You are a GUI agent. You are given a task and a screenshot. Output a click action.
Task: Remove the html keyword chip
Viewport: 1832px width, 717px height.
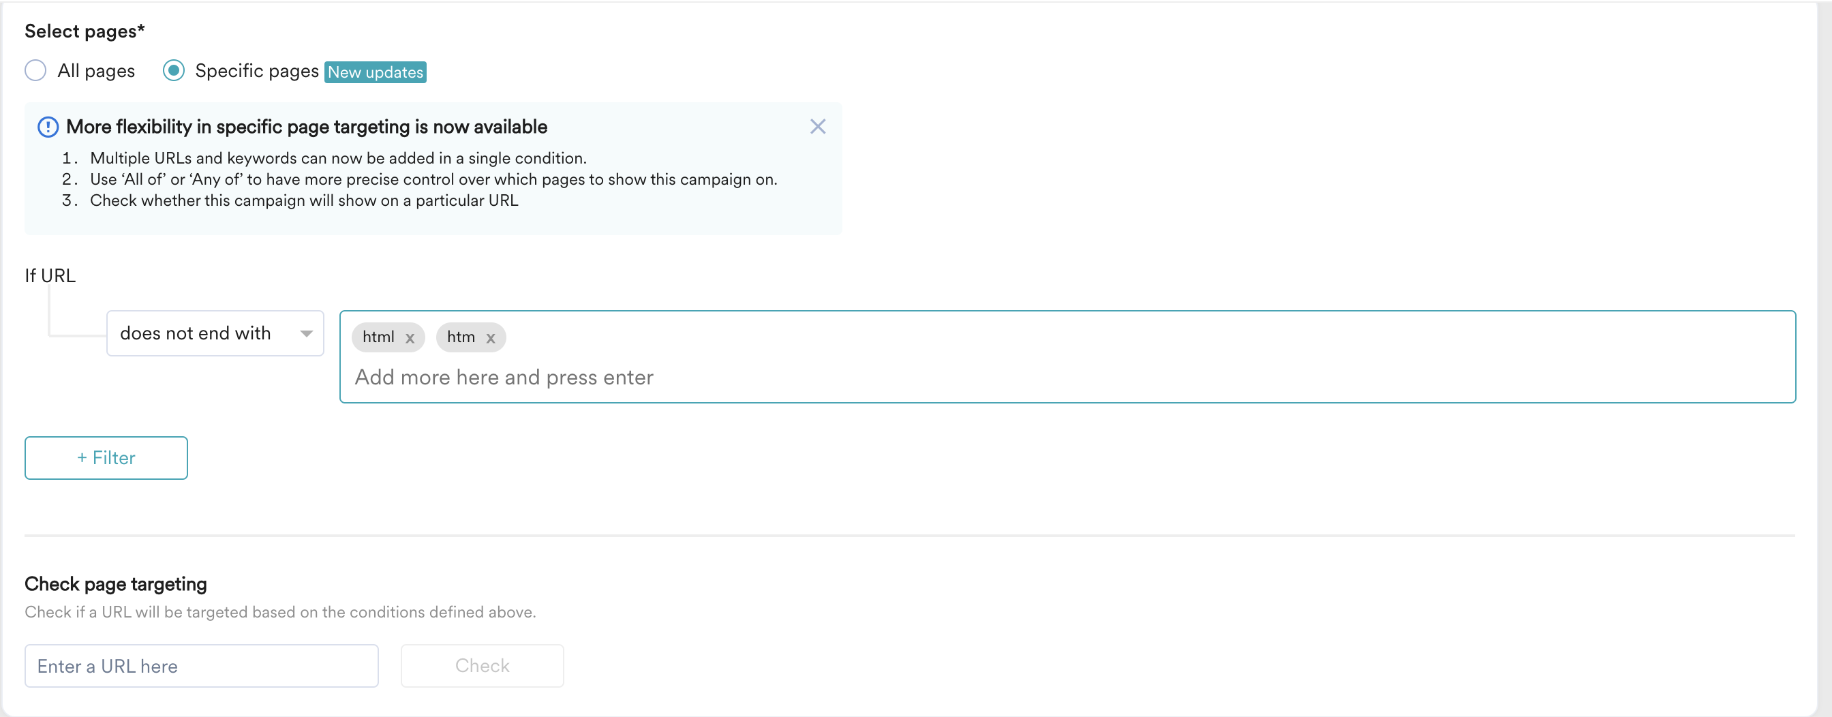pos(410,337)
